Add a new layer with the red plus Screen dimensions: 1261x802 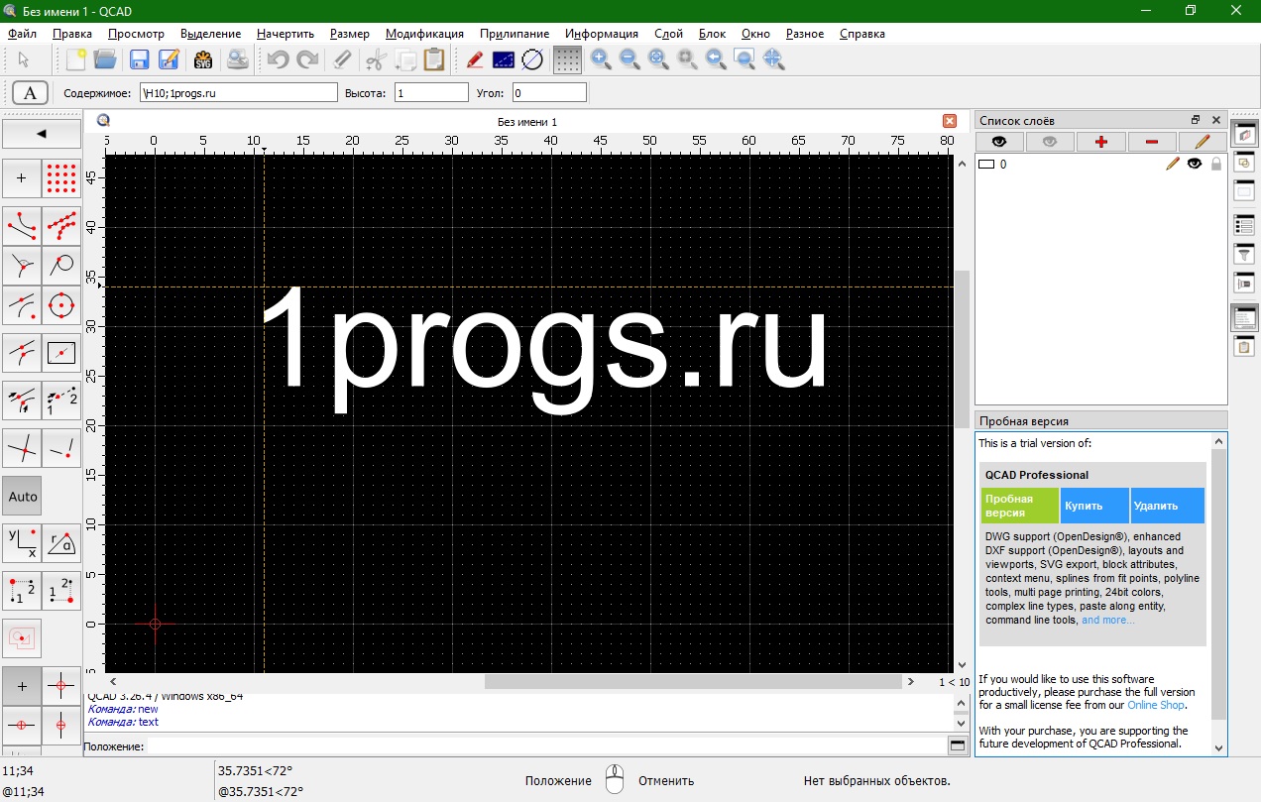[1101, 142]
